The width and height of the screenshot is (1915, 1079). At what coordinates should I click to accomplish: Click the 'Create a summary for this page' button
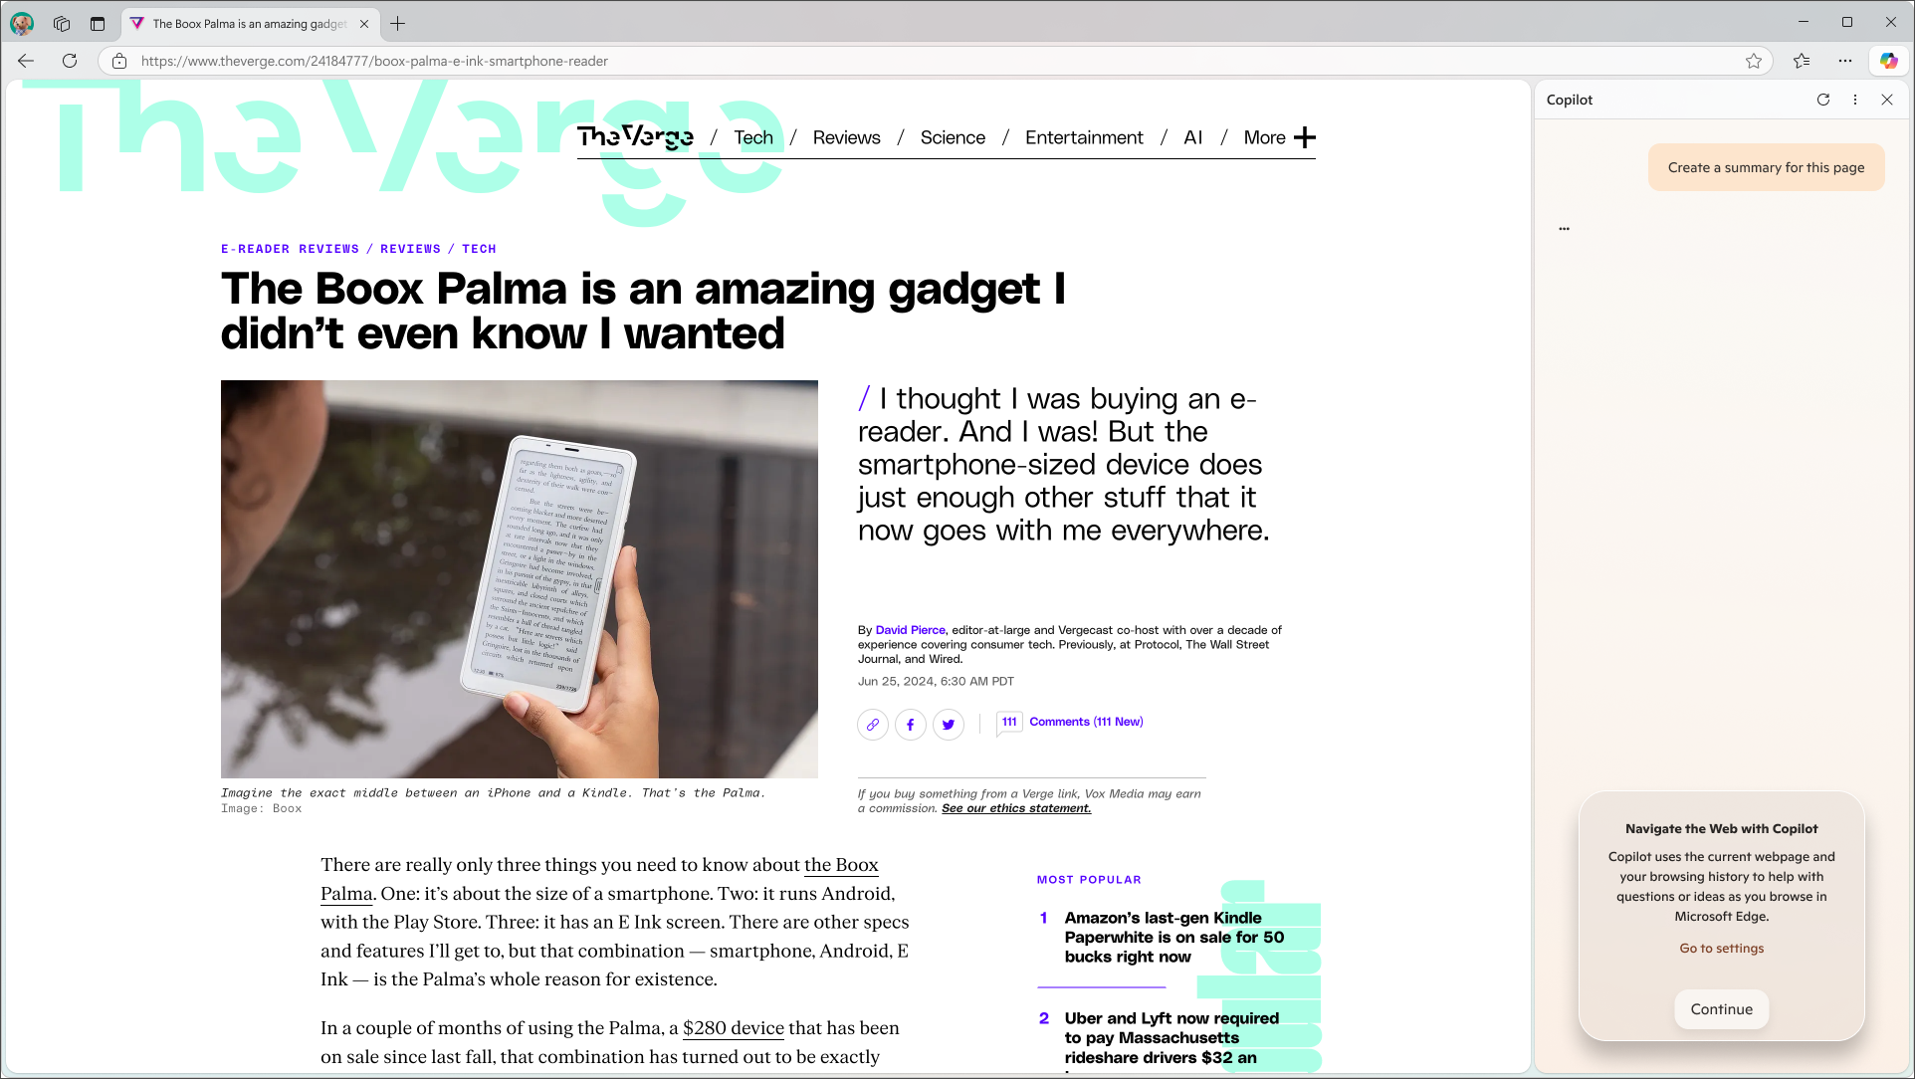click(x=1767, y=167)
